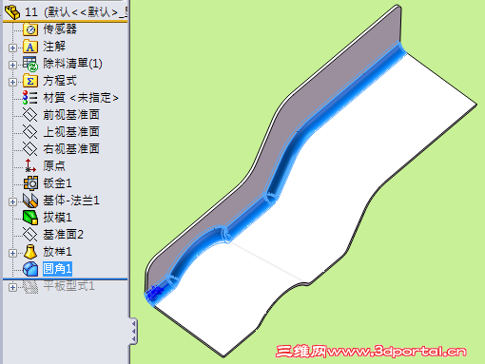Click the 基准面2 plane icon
Screen dimensions: 485x364
click(x=30, y=235)
